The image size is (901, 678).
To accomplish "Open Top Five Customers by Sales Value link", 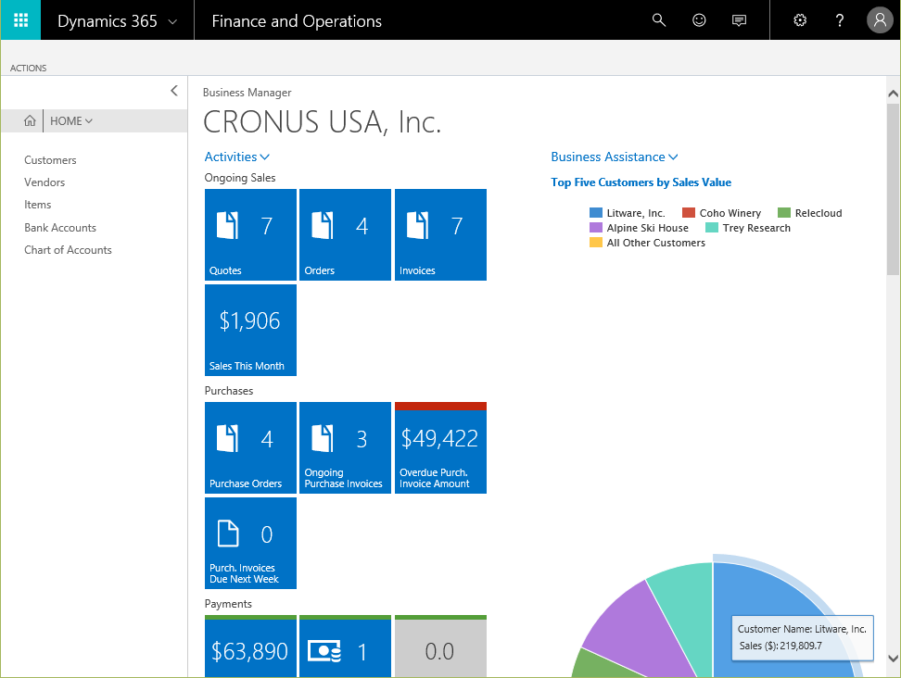I will pos(641,182).
